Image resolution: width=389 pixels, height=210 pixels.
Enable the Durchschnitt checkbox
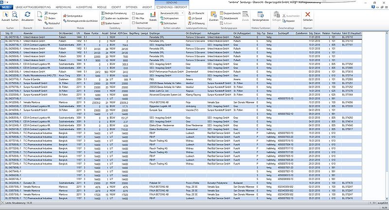coord(133,23)
